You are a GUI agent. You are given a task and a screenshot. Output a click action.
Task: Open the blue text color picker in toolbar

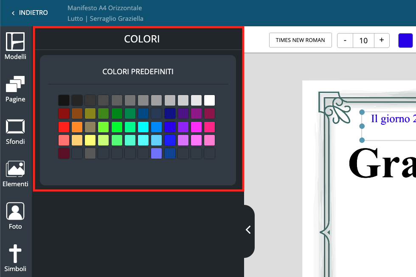pos(405,40)
